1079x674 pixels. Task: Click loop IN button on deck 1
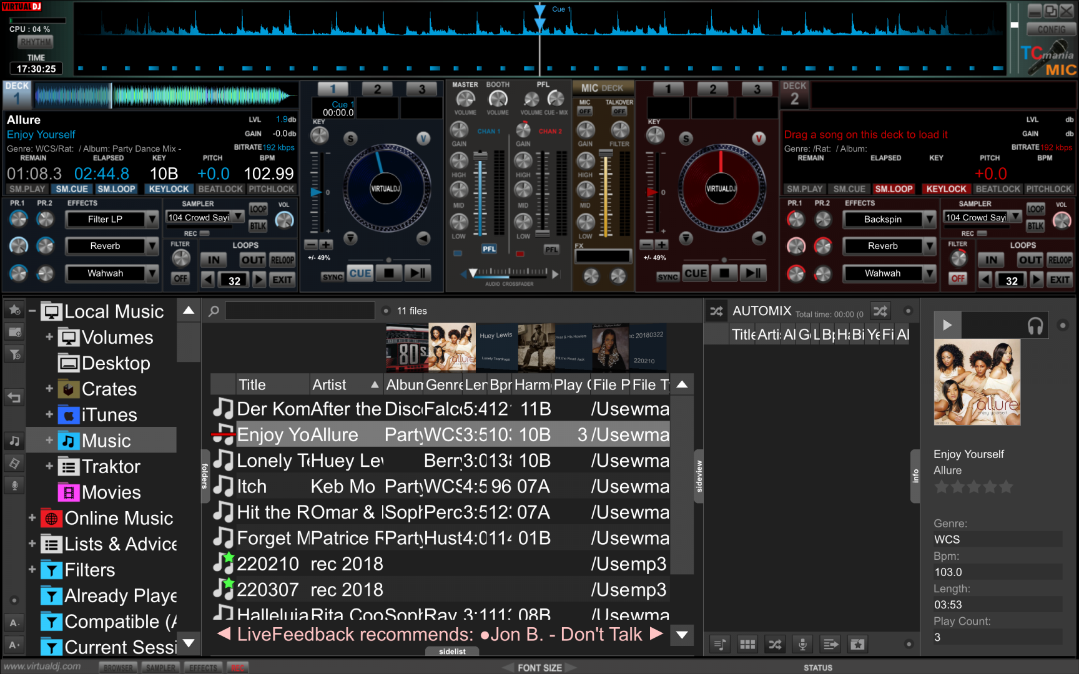point(214,260)
